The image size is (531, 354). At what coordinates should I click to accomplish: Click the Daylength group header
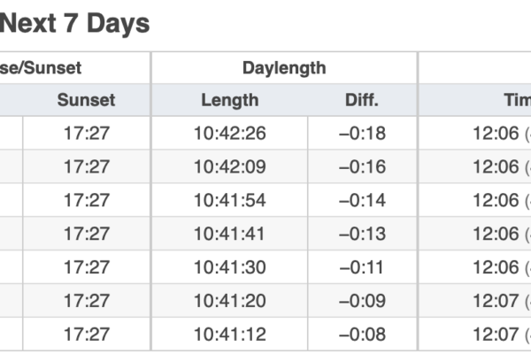click(284, 68)
